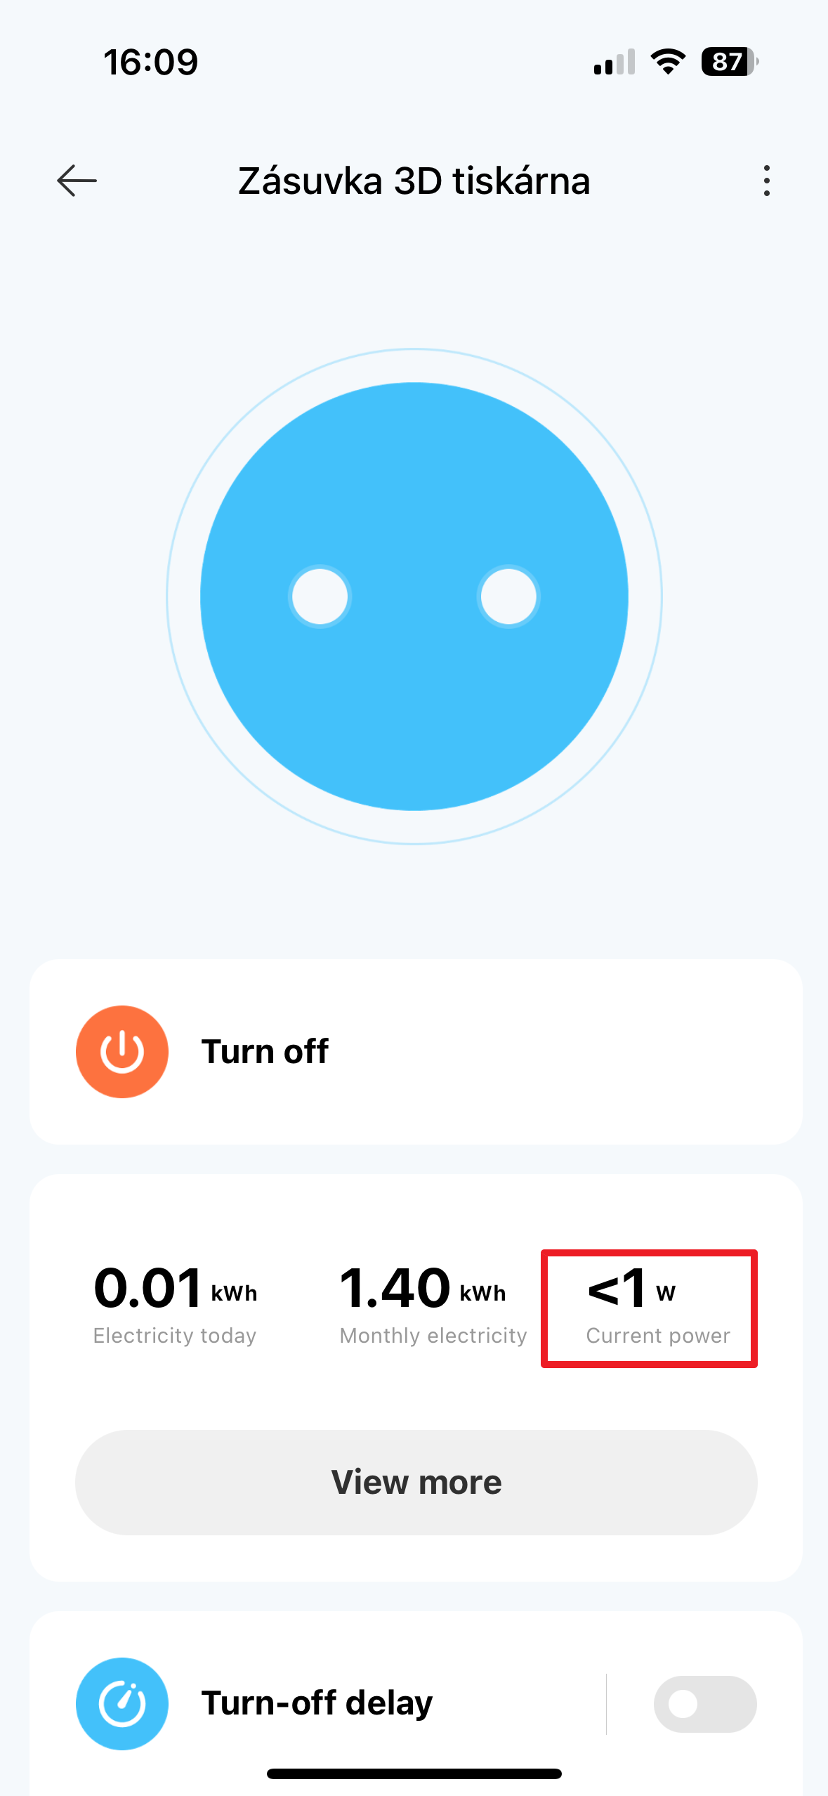Tap the left white socket pin hole
The height and width of the screenshot is (1796, 828).
(320, 597)
